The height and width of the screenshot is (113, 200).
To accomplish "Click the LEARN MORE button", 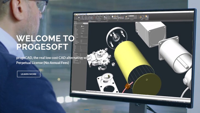I will point(29,74).
